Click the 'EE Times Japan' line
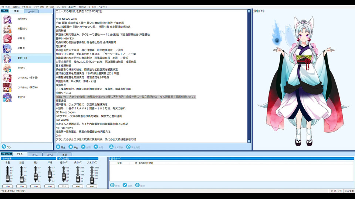Viewport: 355px width, 199px height. 65,112
